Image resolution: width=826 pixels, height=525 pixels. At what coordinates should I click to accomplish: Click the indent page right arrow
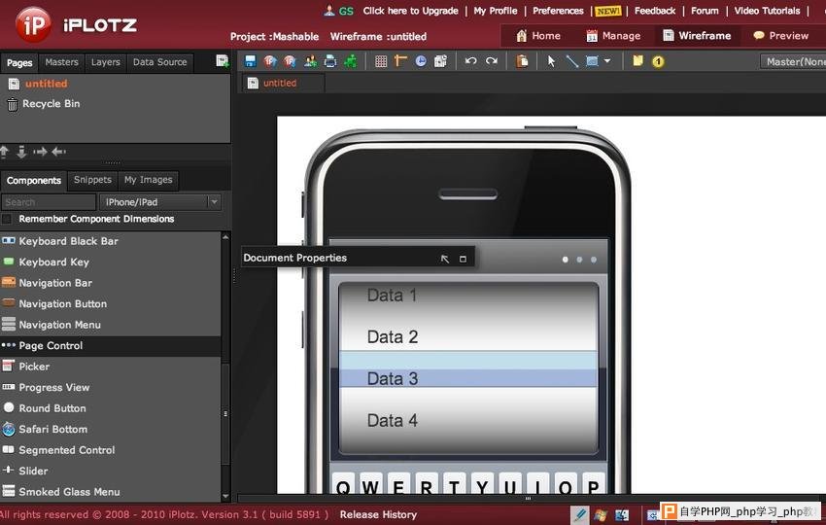[40, 152]
